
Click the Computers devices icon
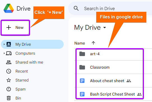click(9, 53)
